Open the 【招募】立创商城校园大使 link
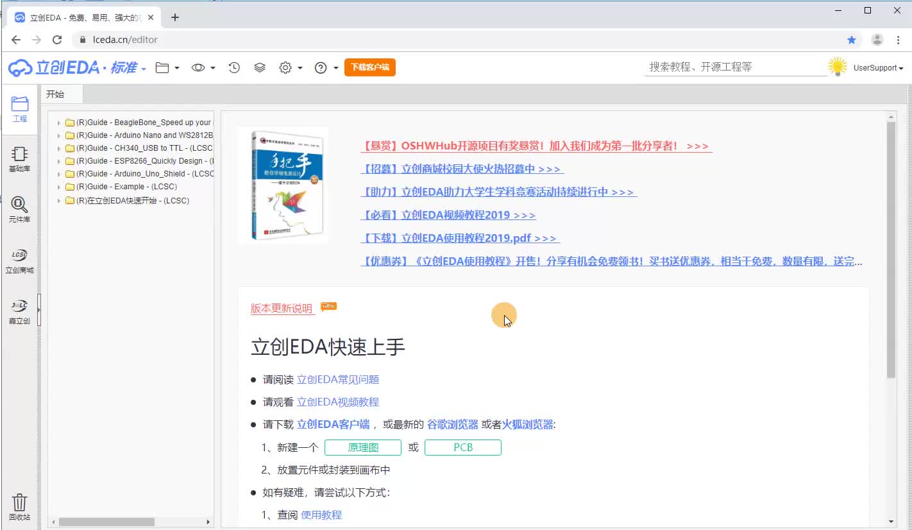The height and width of the screenshot is (530, 912). [462, 169]
